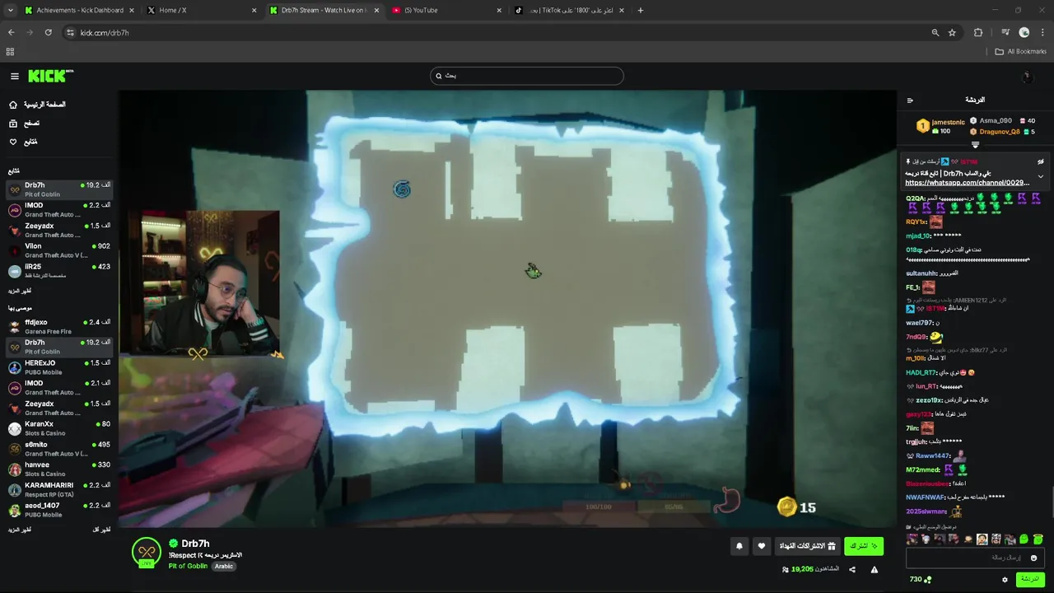Open the iIR25 followed channel
The height and width of the screenshot is (593, 1054).
58,271
